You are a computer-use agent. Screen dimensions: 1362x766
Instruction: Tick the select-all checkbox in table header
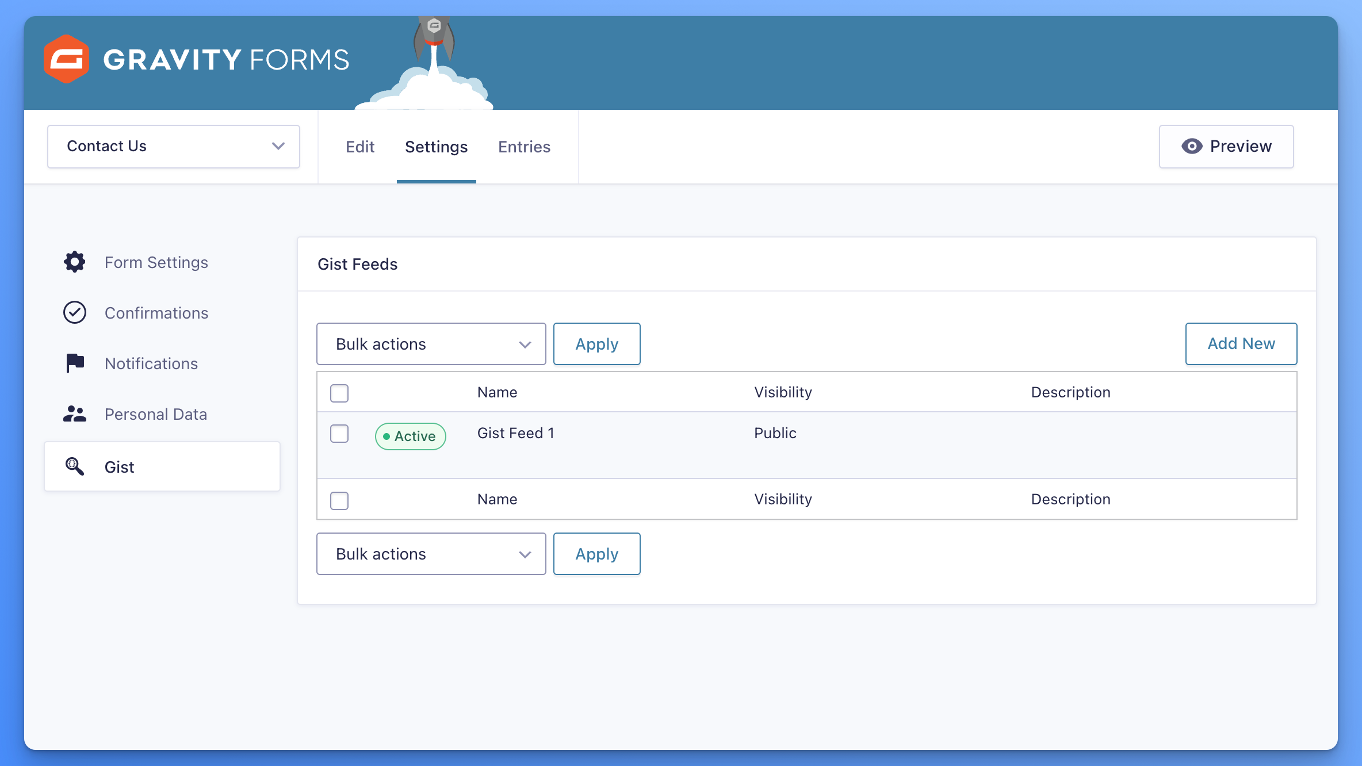click(339, 393)
